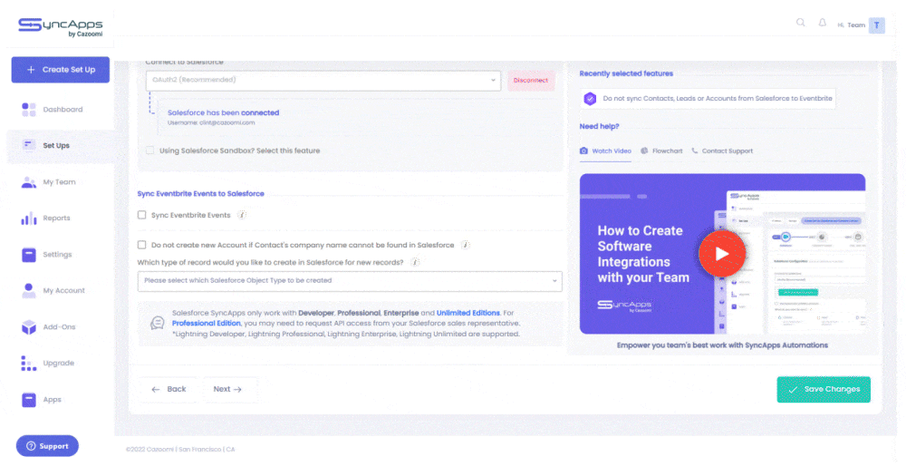This screenshot has width=906, height=476.
Task: Click the info icon after Which type of record question
Action: pyautogui.click(x=414, y=263)
